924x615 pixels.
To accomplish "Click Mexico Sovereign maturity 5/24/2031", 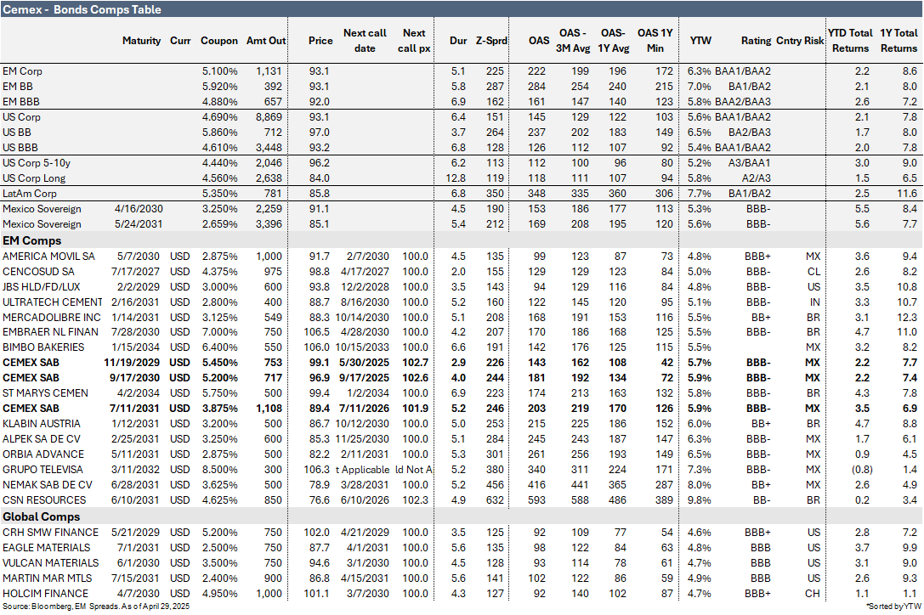I will [x=139, y=224].
